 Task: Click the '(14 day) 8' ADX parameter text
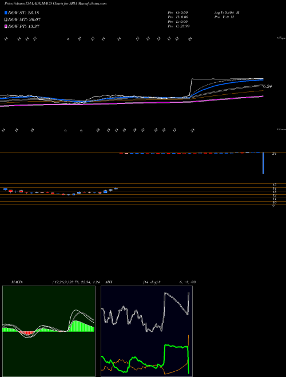click(152, 282)
